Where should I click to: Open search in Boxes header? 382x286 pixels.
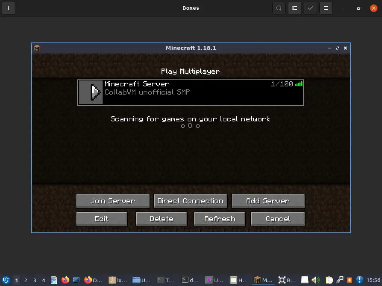tap(279, 8)
